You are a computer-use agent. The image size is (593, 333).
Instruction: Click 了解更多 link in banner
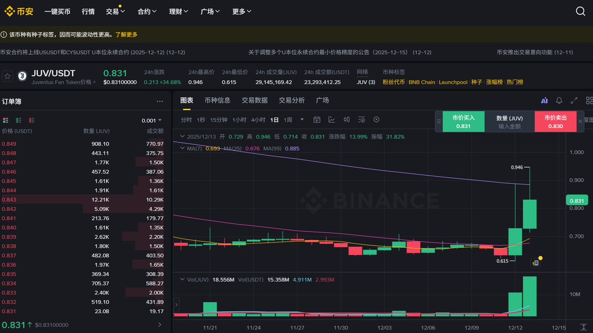[x=126, y=35]
